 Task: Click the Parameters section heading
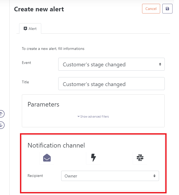[x=43, y=104]
